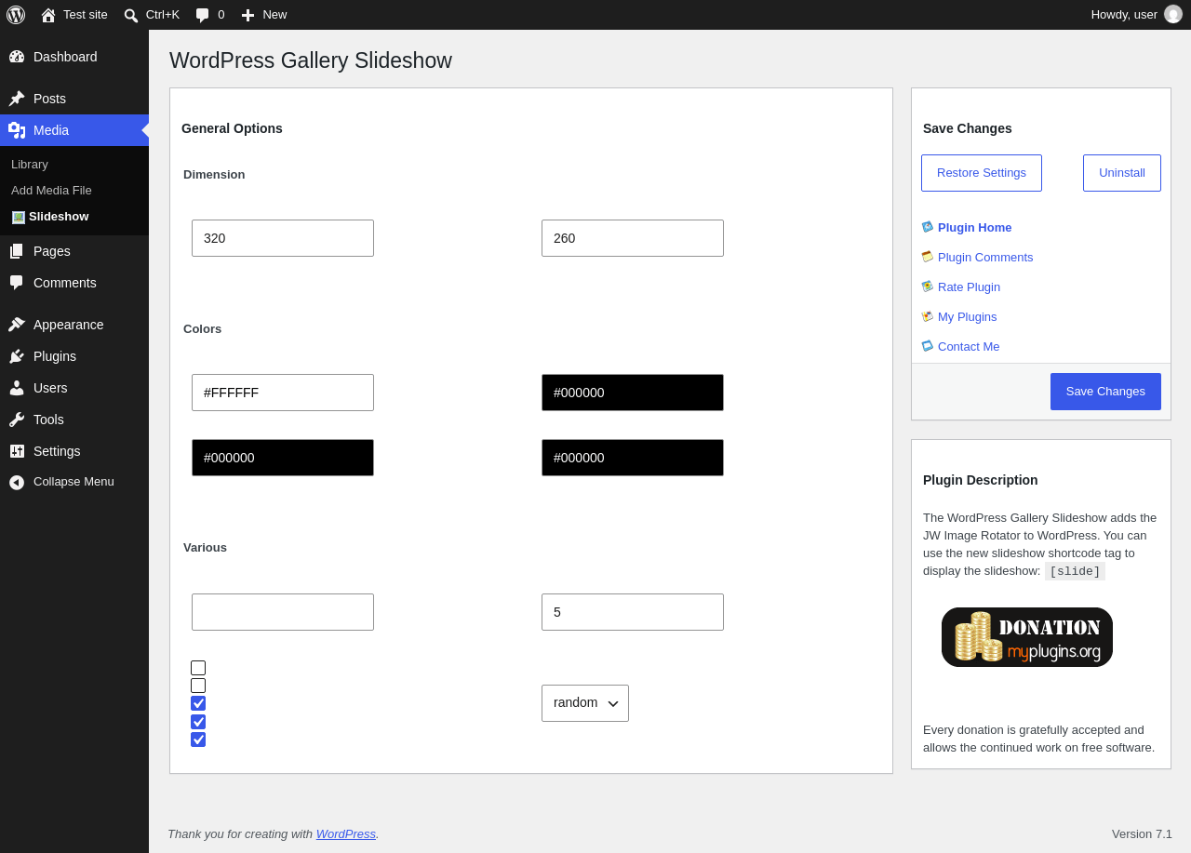Viewport: 1191px width, 853px height.
Task: Click the icon beside My Plugins
Action: pos(928,316)
